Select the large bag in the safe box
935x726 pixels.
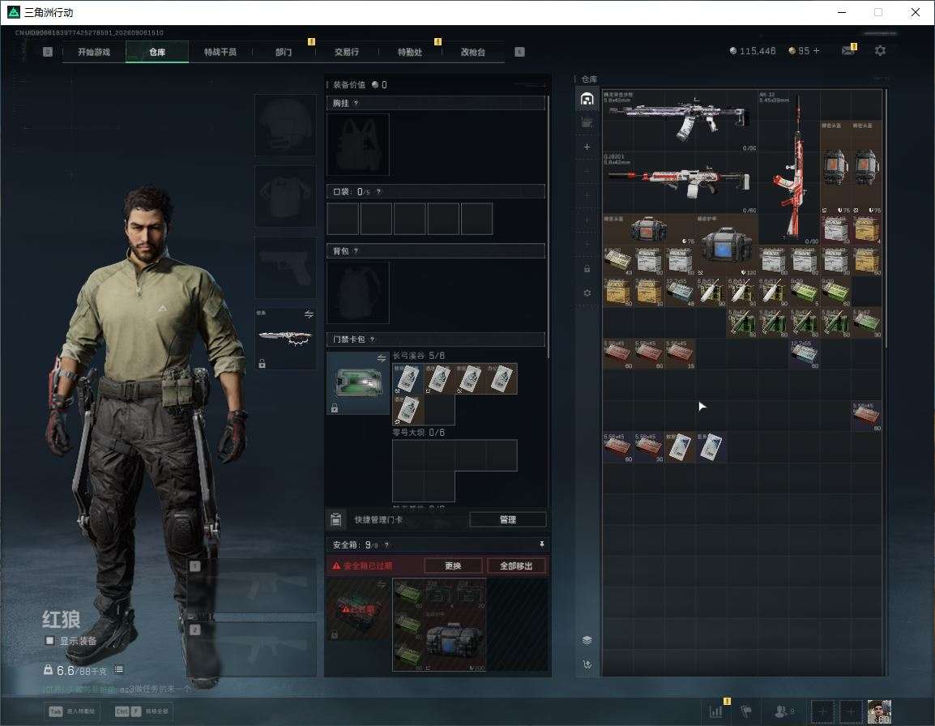point(455,640)
